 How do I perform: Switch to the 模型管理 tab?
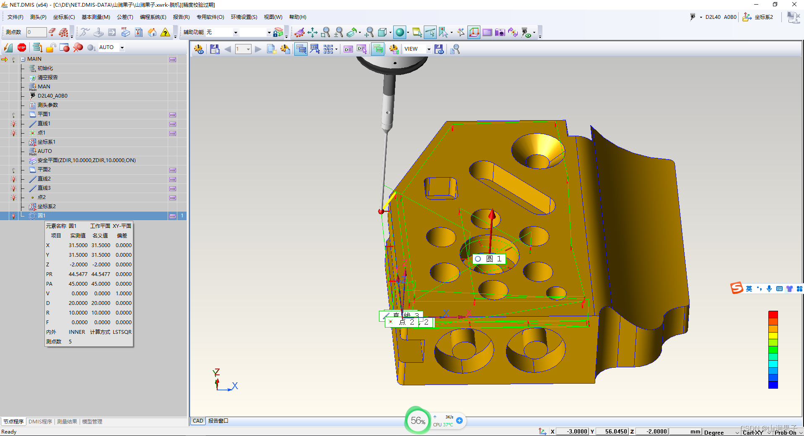[x=92, y=421]
